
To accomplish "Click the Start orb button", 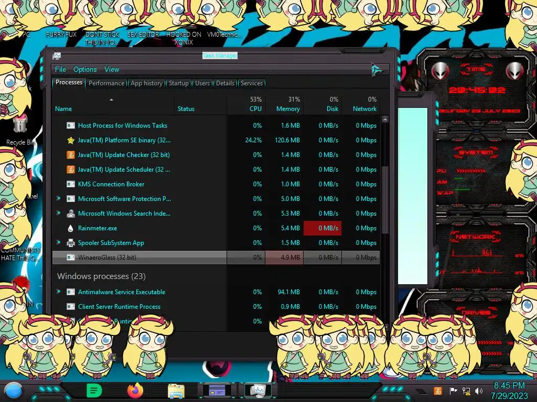I will pyautogui.click(x=14, y=390).
